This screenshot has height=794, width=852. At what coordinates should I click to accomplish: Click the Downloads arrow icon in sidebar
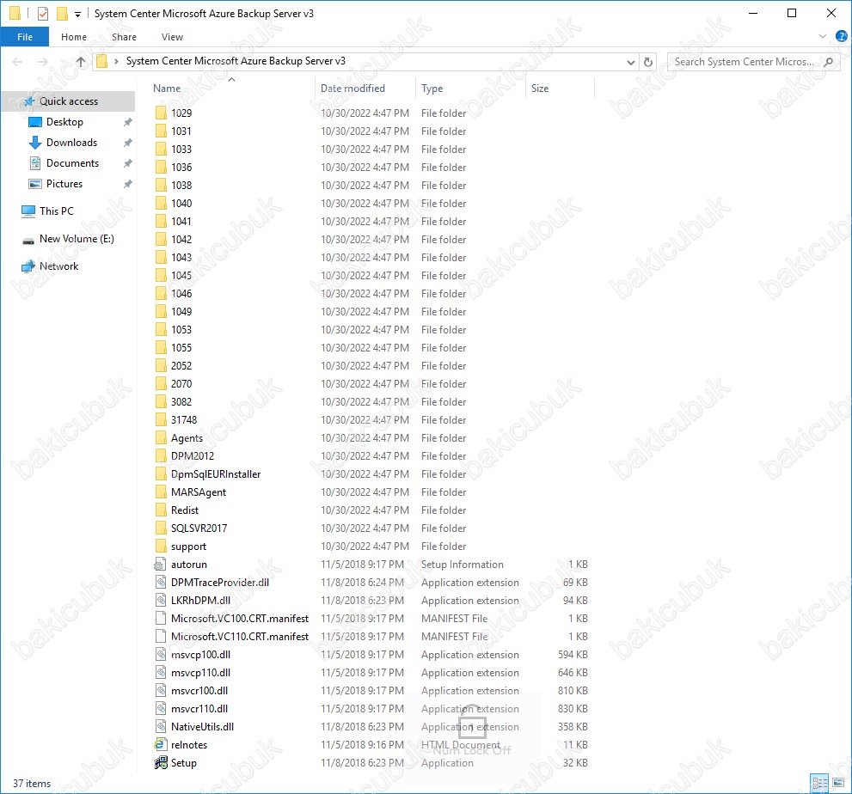[x=34, y=143]
